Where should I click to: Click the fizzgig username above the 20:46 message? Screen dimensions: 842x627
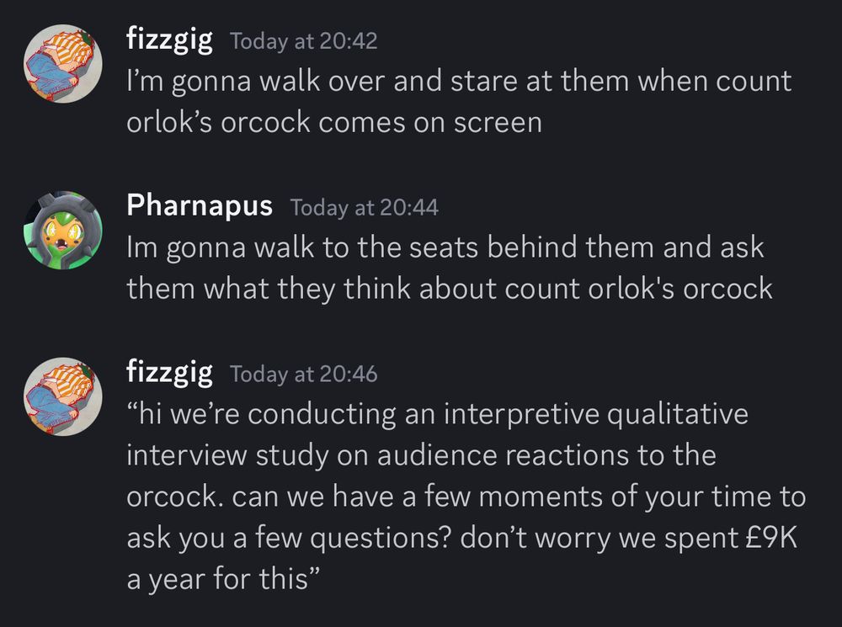(169, 372)
